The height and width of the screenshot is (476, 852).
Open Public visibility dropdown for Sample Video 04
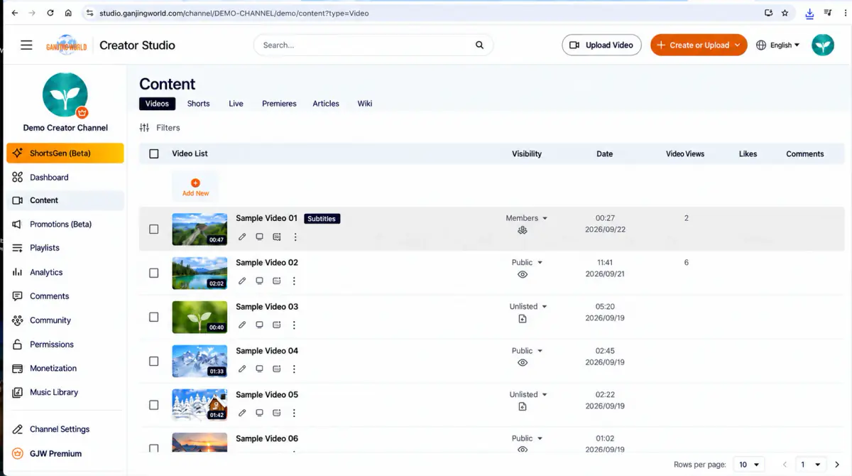click(527, 350)
